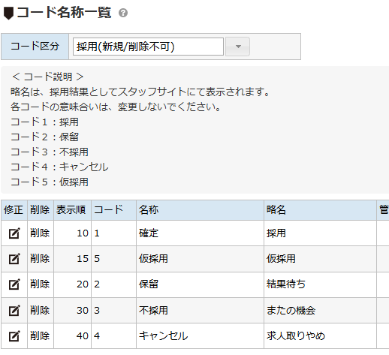Screen dimensions: 389x355
Task: Edit the 不採用 row entry
Action: point(14,310)
